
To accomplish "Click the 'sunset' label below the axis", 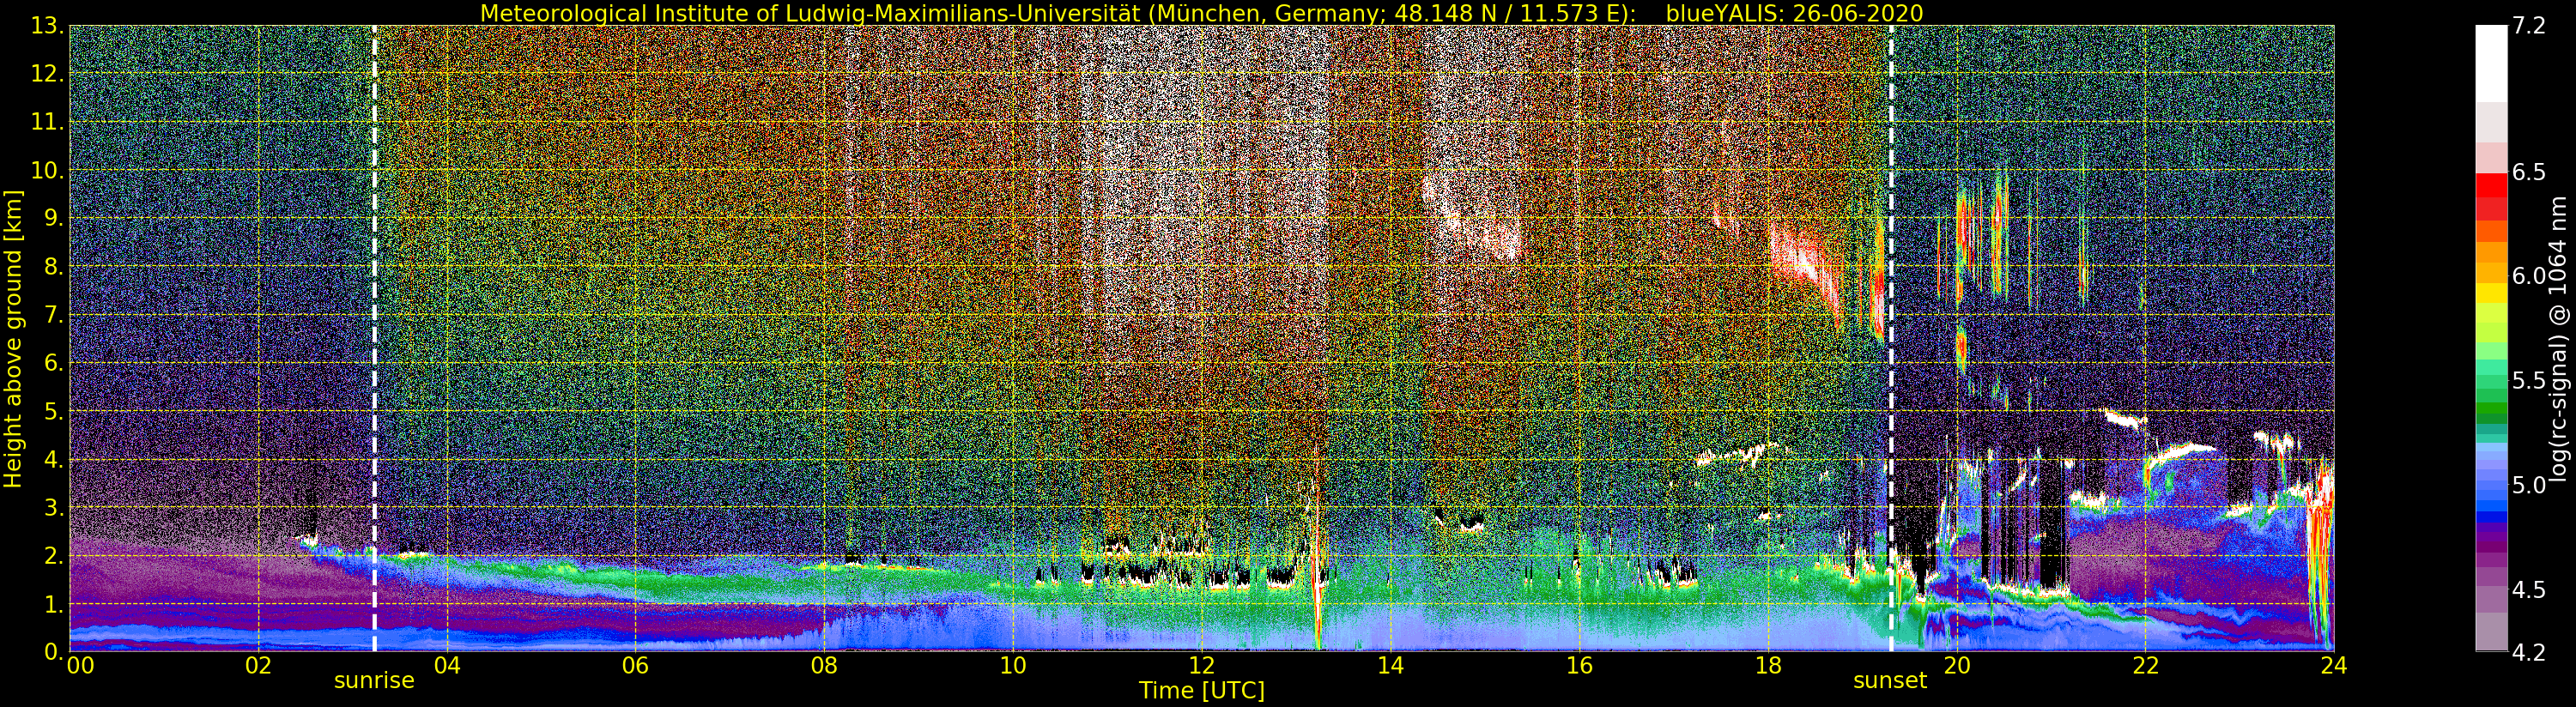I will click(1890, 680).
